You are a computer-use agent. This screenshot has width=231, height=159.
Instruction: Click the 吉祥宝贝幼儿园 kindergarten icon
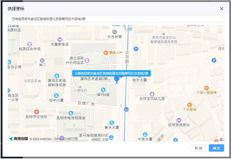point(152,94)
